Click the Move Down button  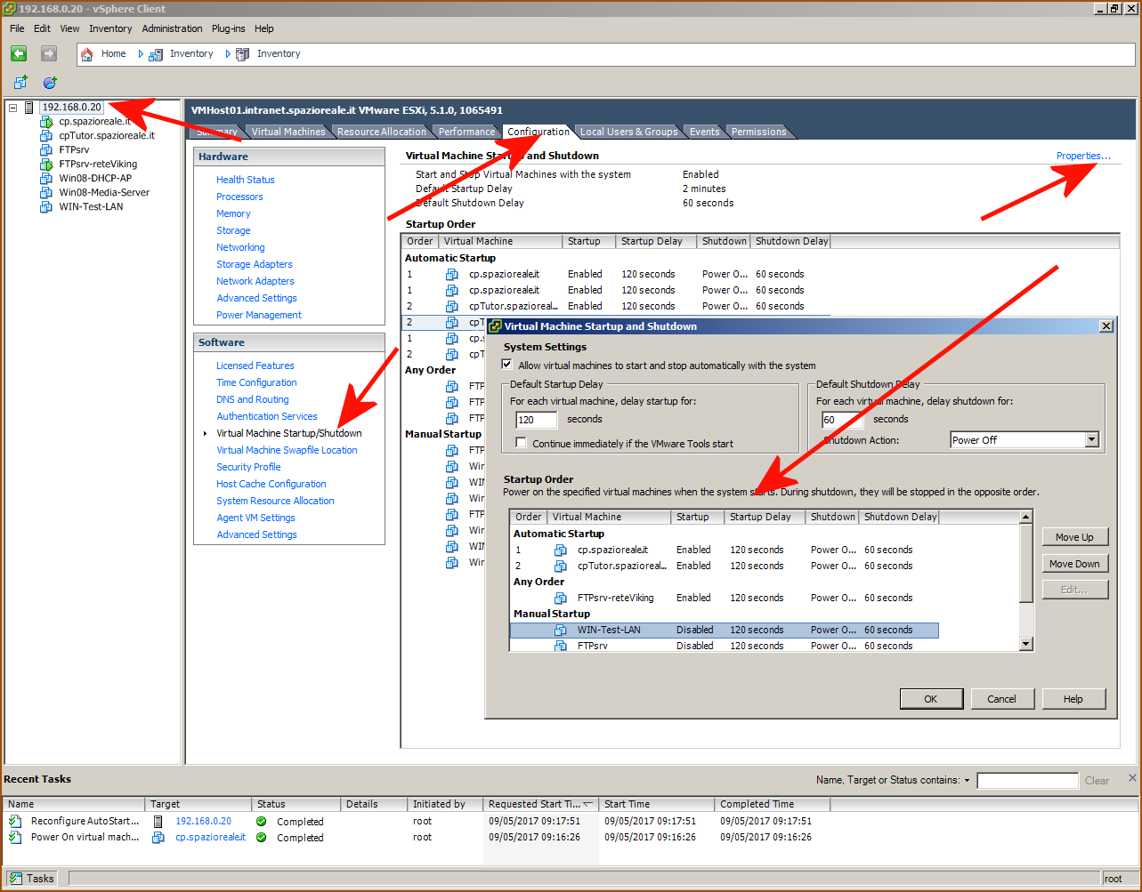pos(1074,564)
